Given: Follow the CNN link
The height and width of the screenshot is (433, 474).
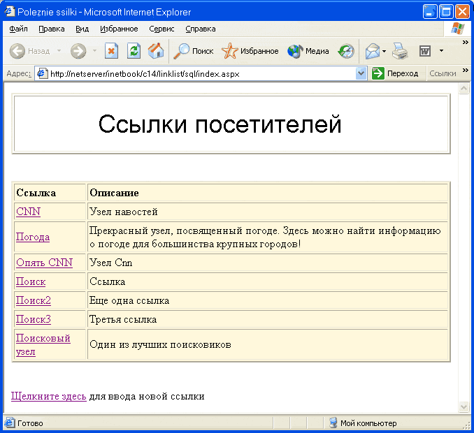Looking at the screenshot, I should (28, 212).
